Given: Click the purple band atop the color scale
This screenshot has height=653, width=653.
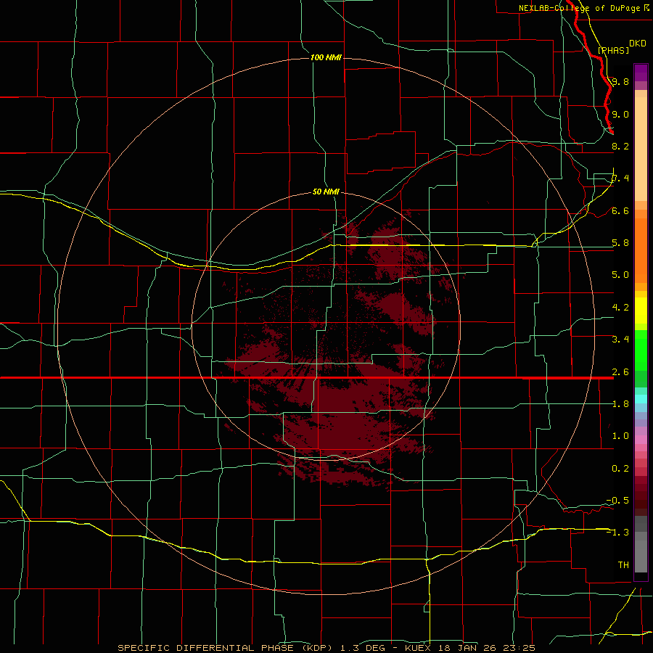Looking at the screenshot, I should click(641, 73).
